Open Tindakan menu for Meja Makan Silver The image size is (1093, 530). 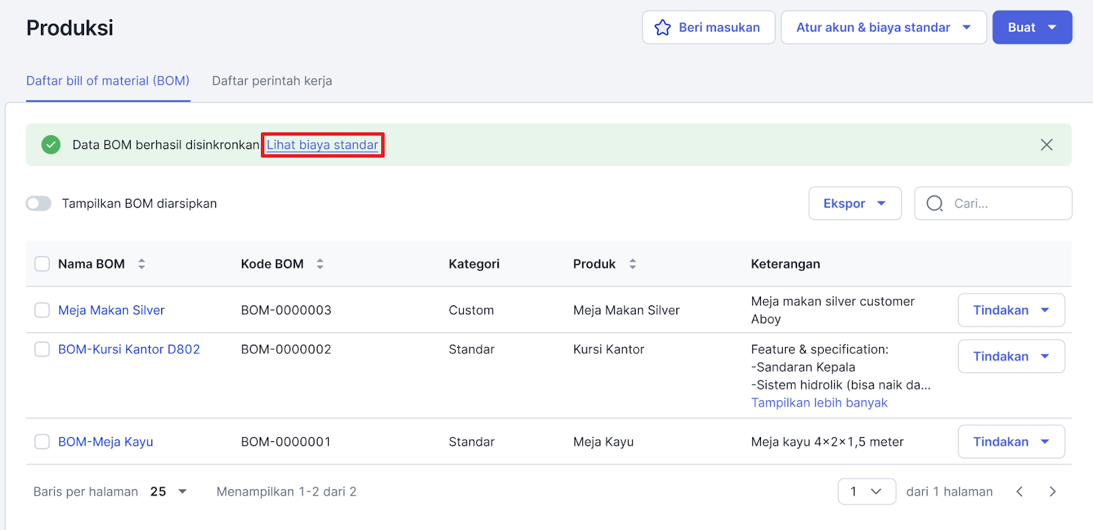(1011, 310)
